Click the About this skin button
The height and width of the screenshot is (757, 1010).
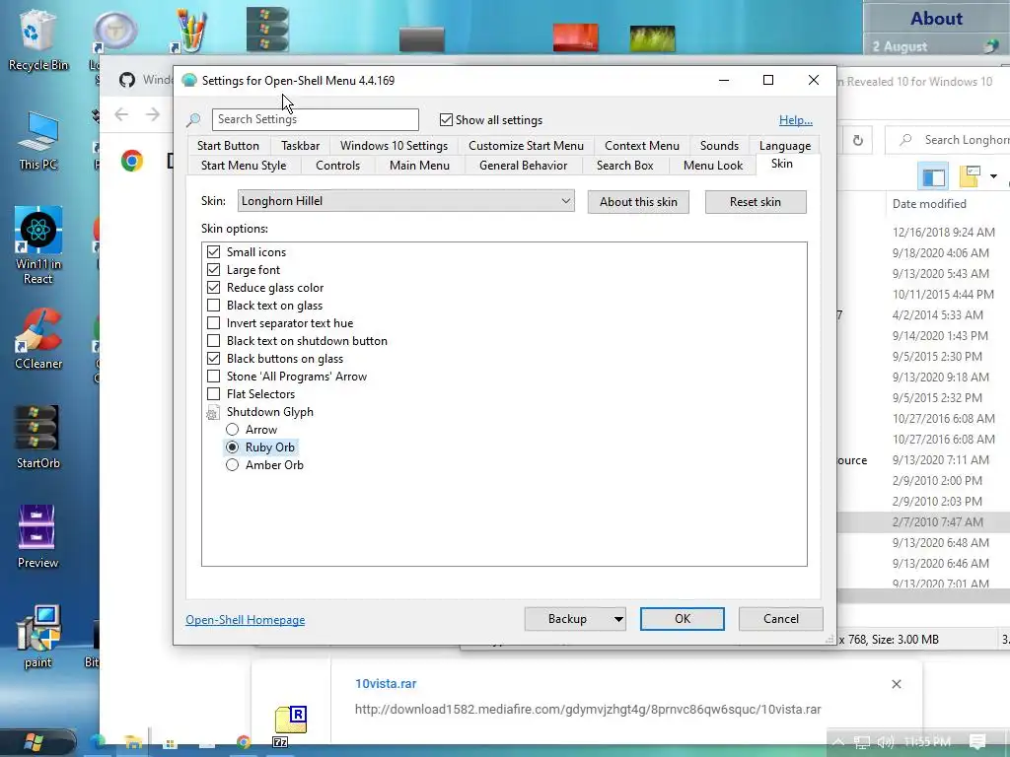pos(638,202)
